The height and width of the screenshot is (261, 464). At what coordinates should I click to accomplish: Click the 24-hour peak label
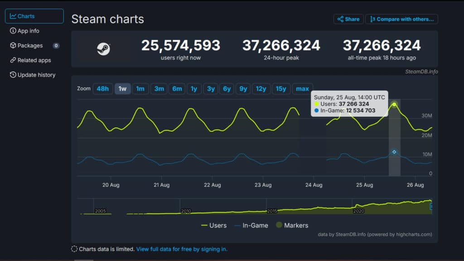(x=281, y=58)
